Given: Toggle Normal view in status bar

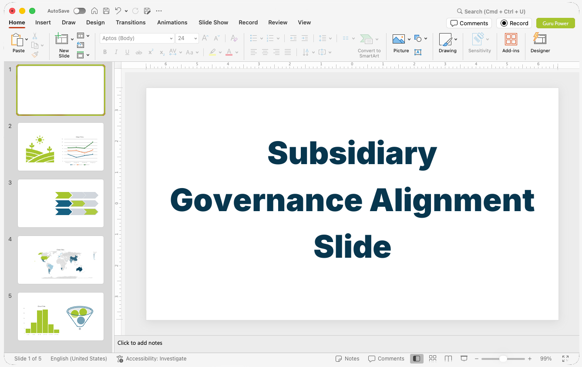Looking at the screenshot, I should click(417, 359).
